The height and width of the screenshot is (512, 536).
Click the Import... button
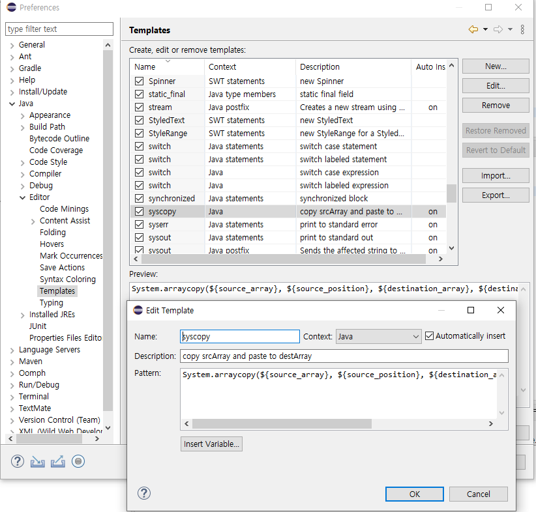(x=496, y=176)
